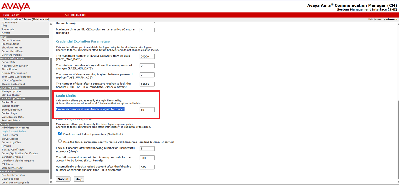
Task: Open Trusted Certificates link
Action: click(13, 150)
